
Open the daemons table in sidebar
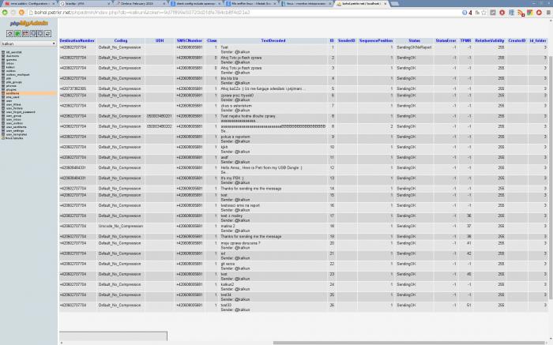(x=13, y=56)
